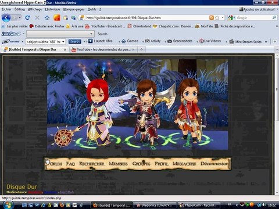Click the site identity icon beside URL

[x=82, y=18]
